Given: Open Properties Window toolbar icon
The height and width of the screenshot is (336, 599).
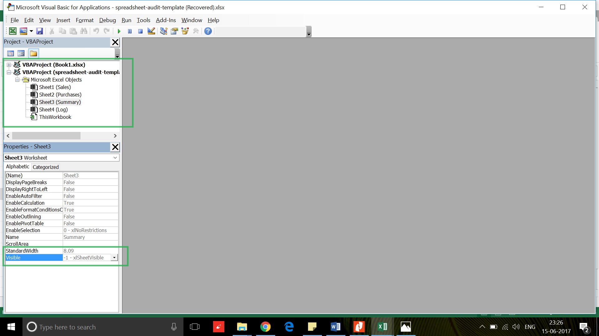Looking at the screenshot, I should 174,31.
